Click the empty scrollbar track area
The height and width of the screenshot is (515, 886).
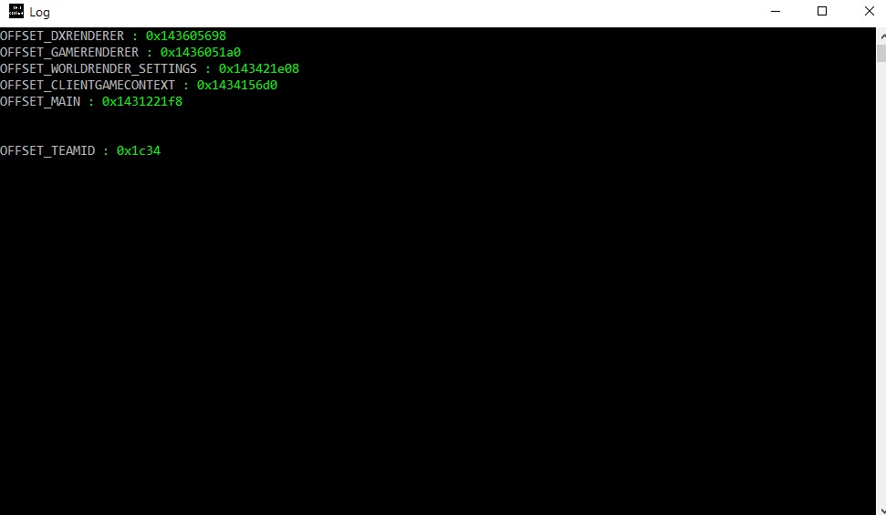881,283
